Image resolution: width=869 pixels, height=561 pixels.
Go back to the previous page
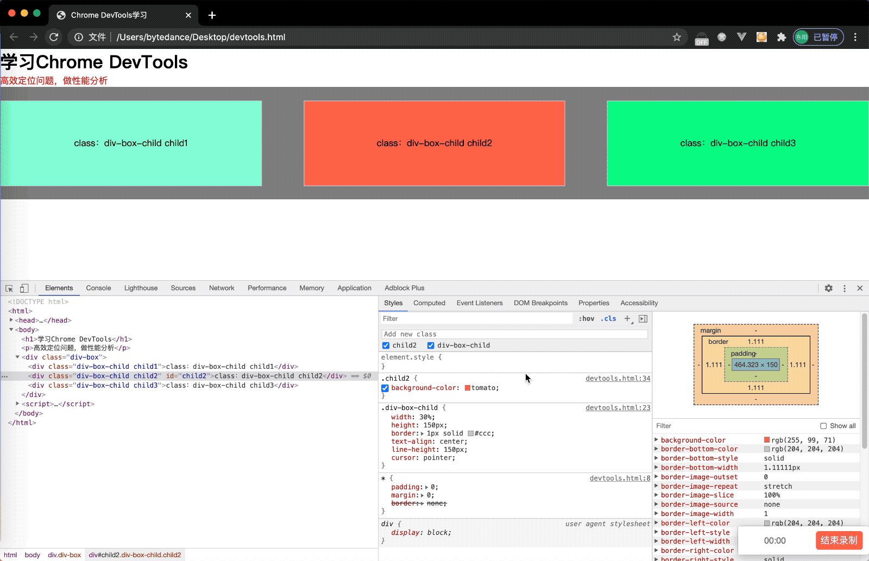14,37
